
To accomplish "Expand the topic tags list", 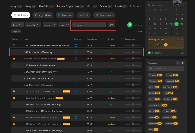I will (137, 6).
